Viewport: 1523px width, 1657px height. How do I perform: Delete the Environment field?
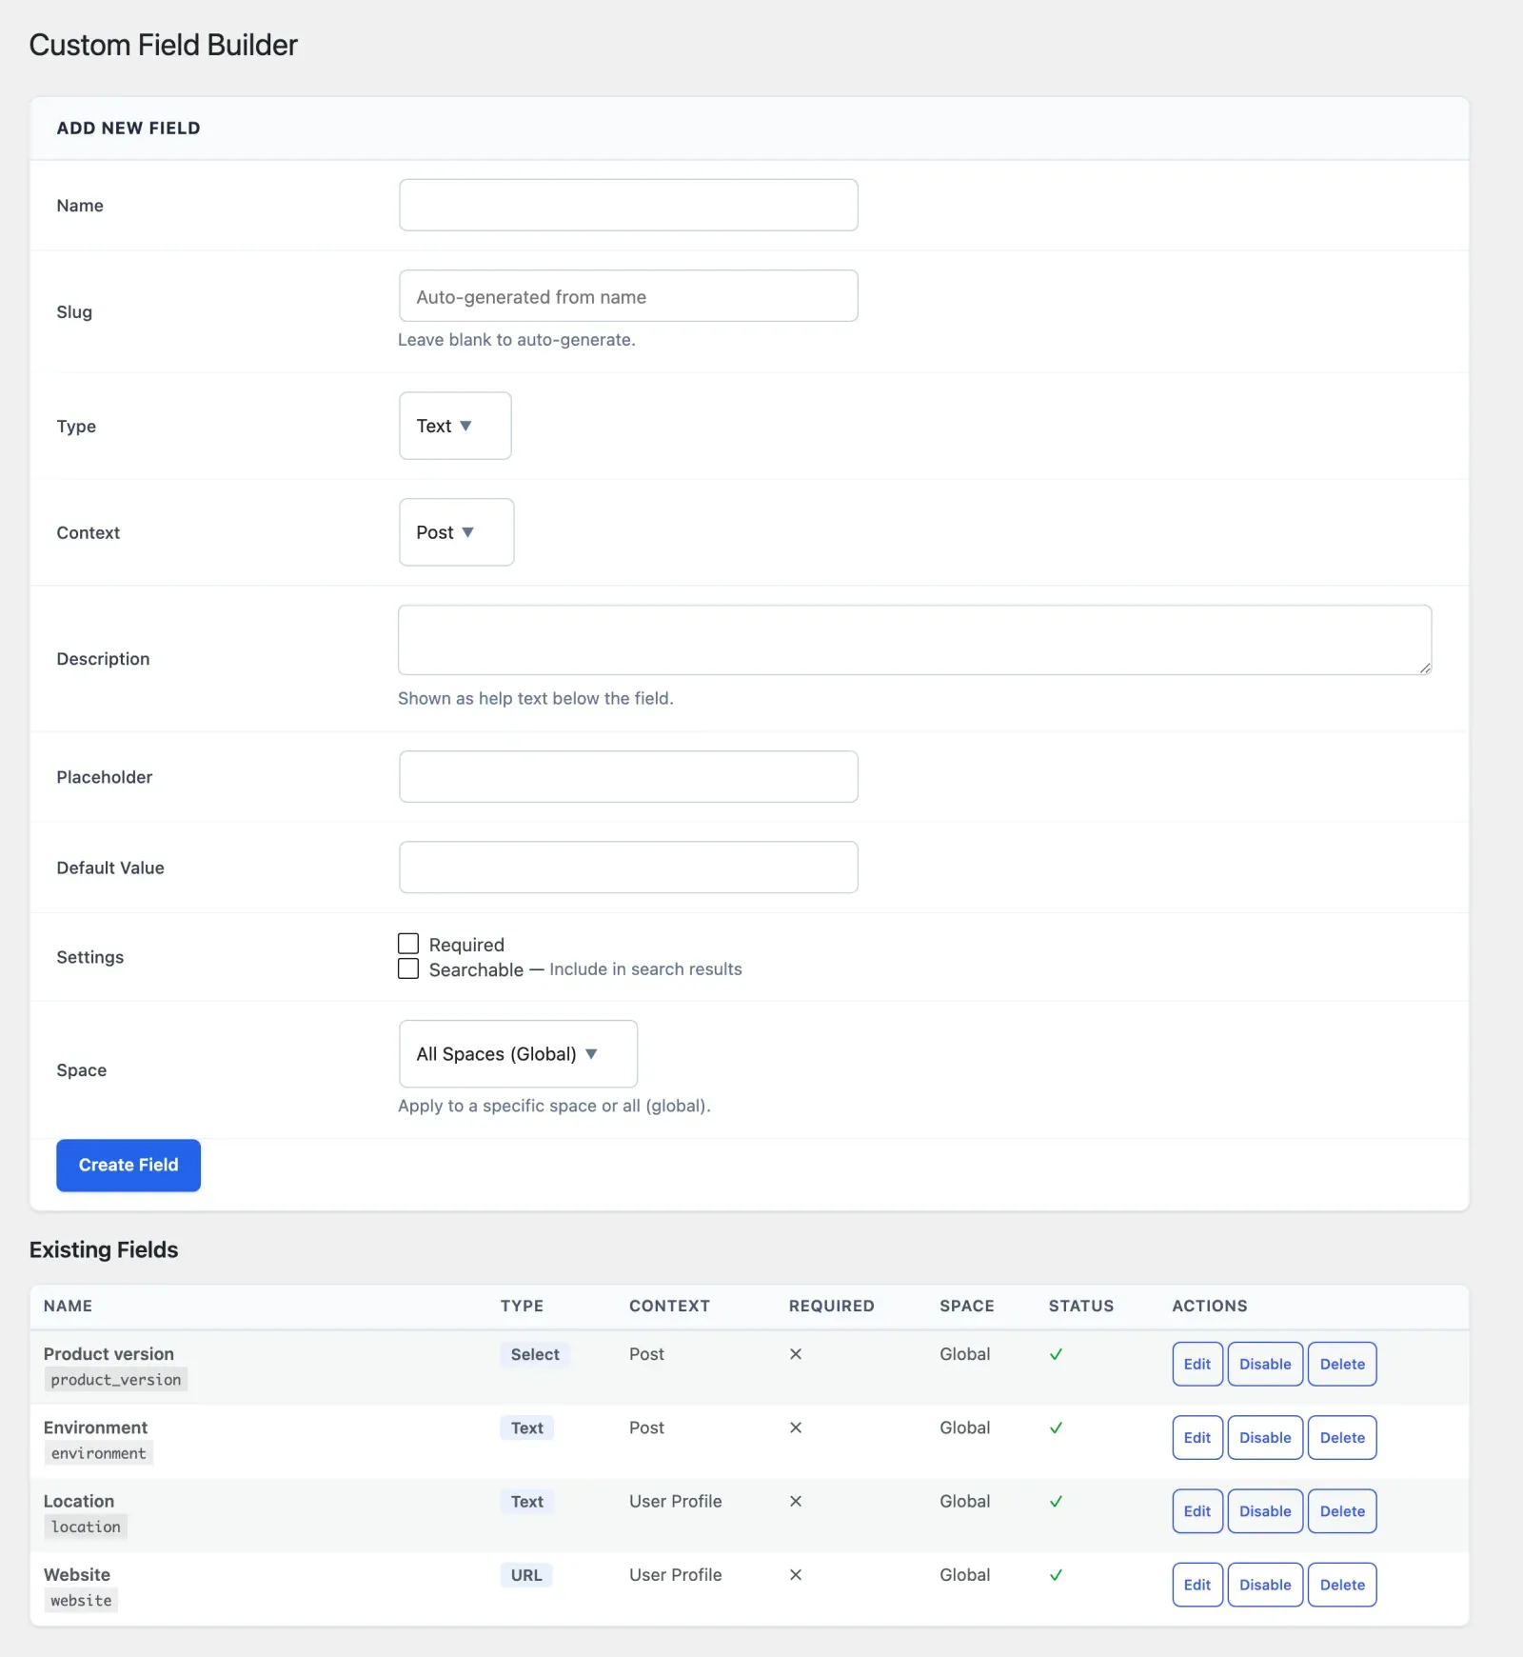click(1342, 1438)
